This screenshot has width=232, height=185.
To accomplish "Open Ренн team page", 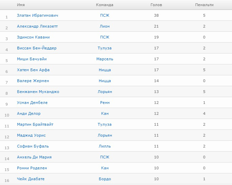I will [105, 103].
